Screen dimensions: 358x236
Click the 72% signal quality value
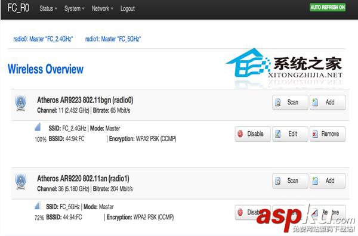coord(39,218)
